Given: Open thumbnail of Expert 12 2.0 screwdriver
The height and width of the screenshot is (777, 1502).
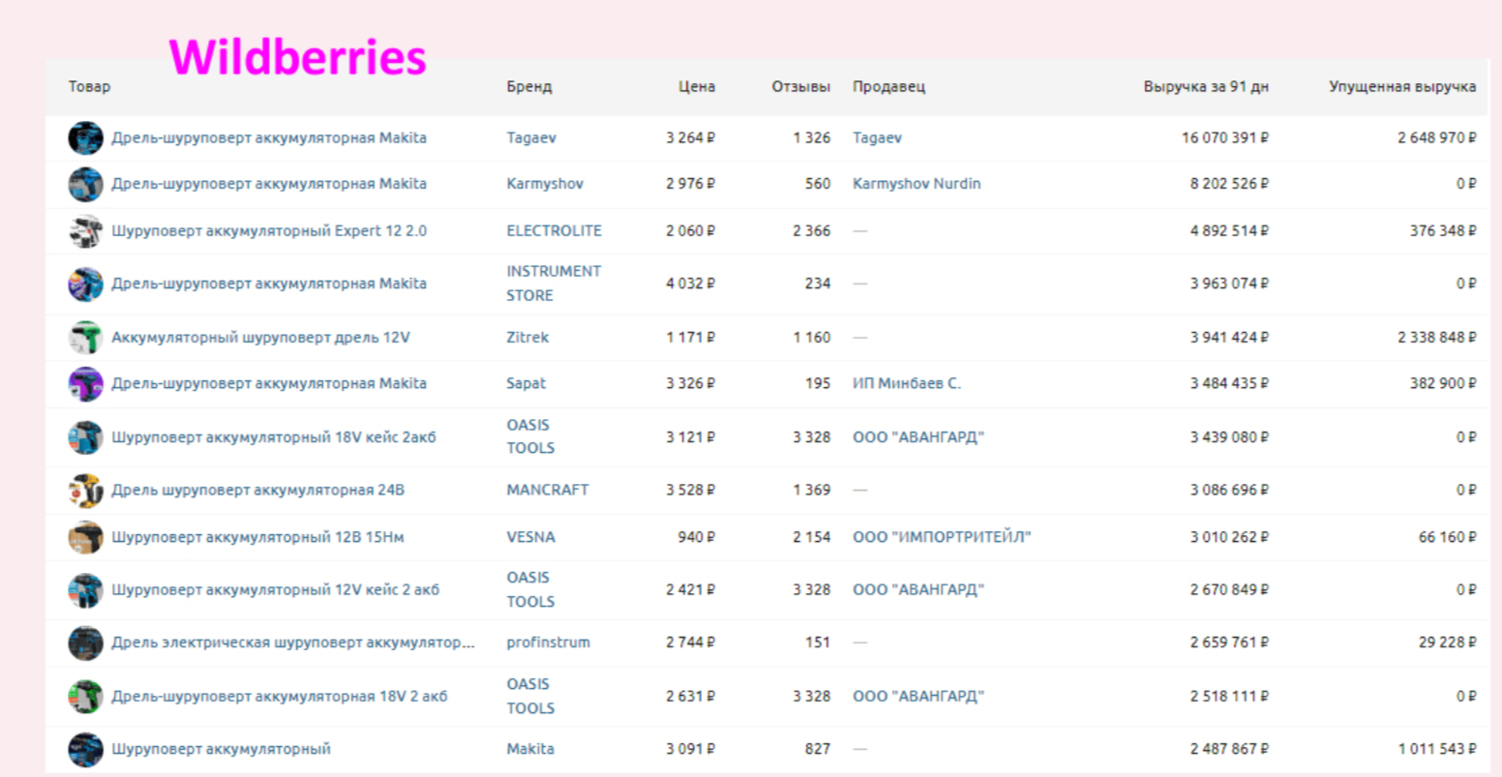Looking at the screenshot, I should pos(85,231).
